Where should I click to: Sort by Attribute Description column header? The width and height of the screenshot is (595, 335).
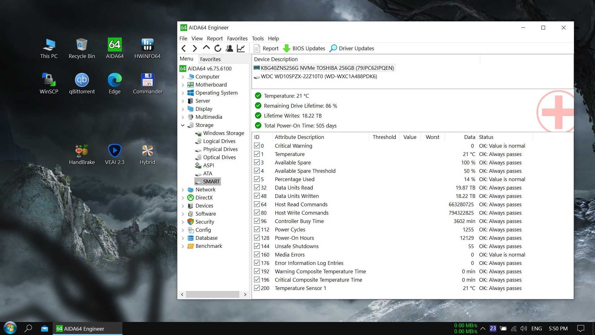click(x=321, y=137)
